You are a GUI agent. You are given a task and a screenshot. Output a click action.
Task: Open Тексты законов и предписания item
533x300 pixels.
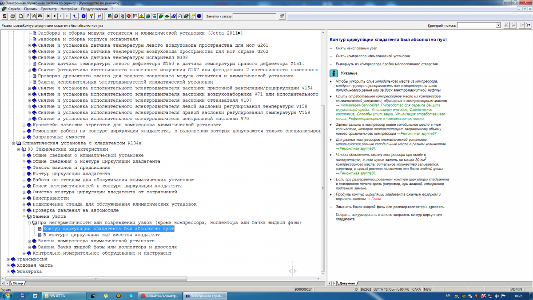click(71, 168)
